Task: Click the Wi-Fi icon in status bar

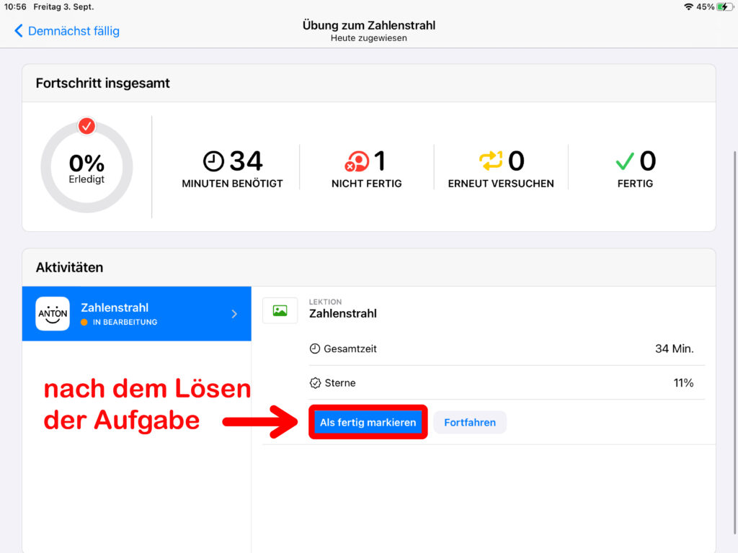Action: pyautogui.click(x=688, y=6)
